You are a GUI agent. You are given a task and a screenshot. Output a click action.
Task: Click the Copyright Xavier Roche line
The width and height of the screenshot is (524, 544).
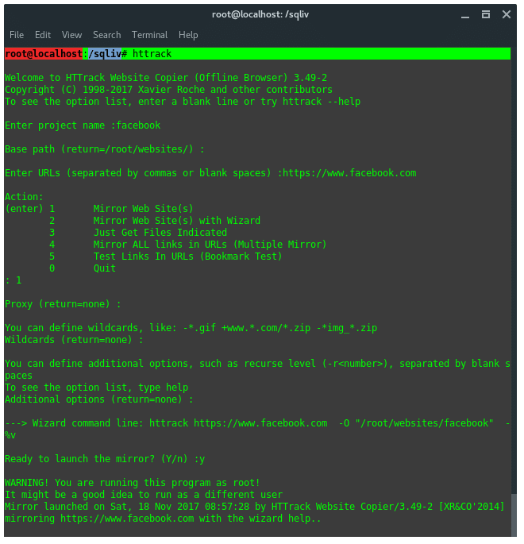168,90
